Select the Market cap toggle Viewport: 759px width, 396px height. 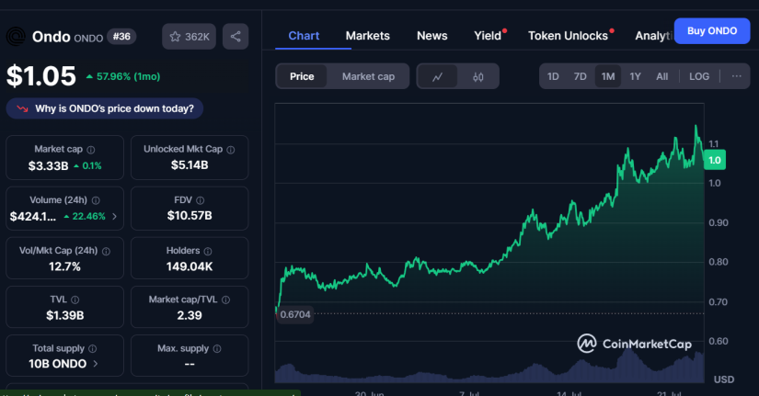[x=368, y=76]
